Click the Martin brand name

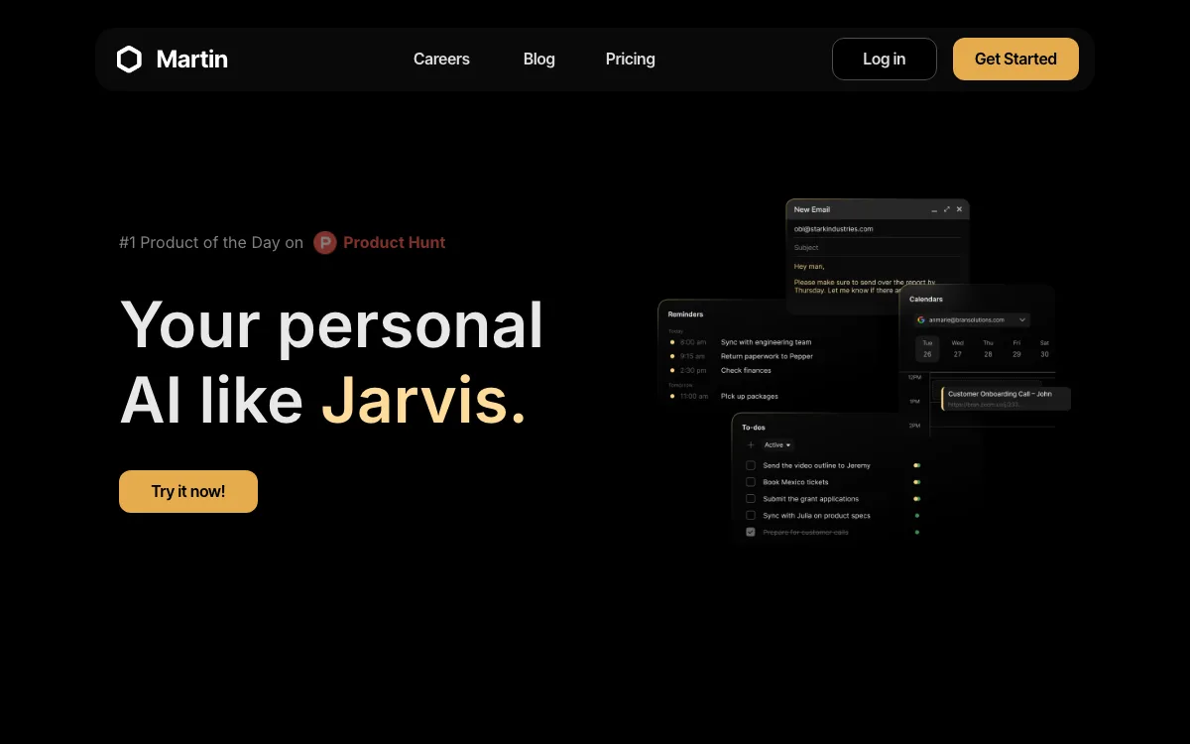[x=192, y=60]
